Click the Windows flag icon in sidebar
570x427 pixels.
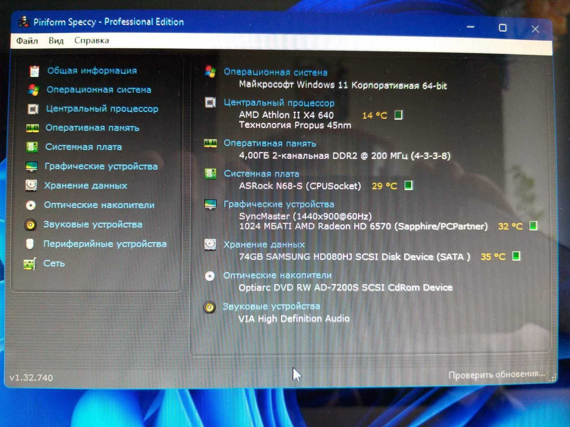point(33,90)
